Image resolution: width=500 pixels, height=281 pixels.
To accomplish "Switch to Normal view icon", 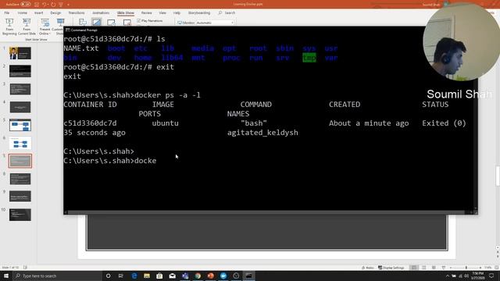I will click(x=414, y=268).
